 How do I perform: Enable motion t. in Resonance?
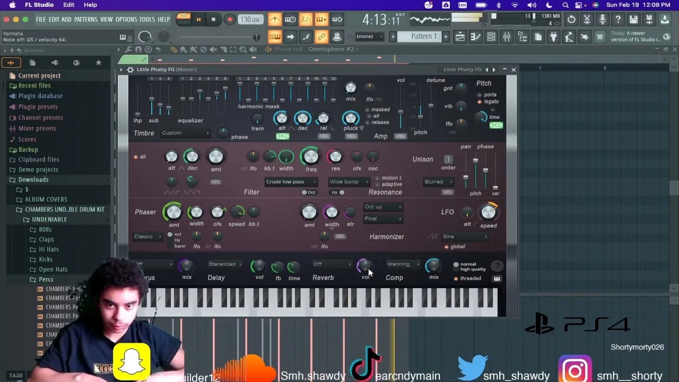[377, 178]
